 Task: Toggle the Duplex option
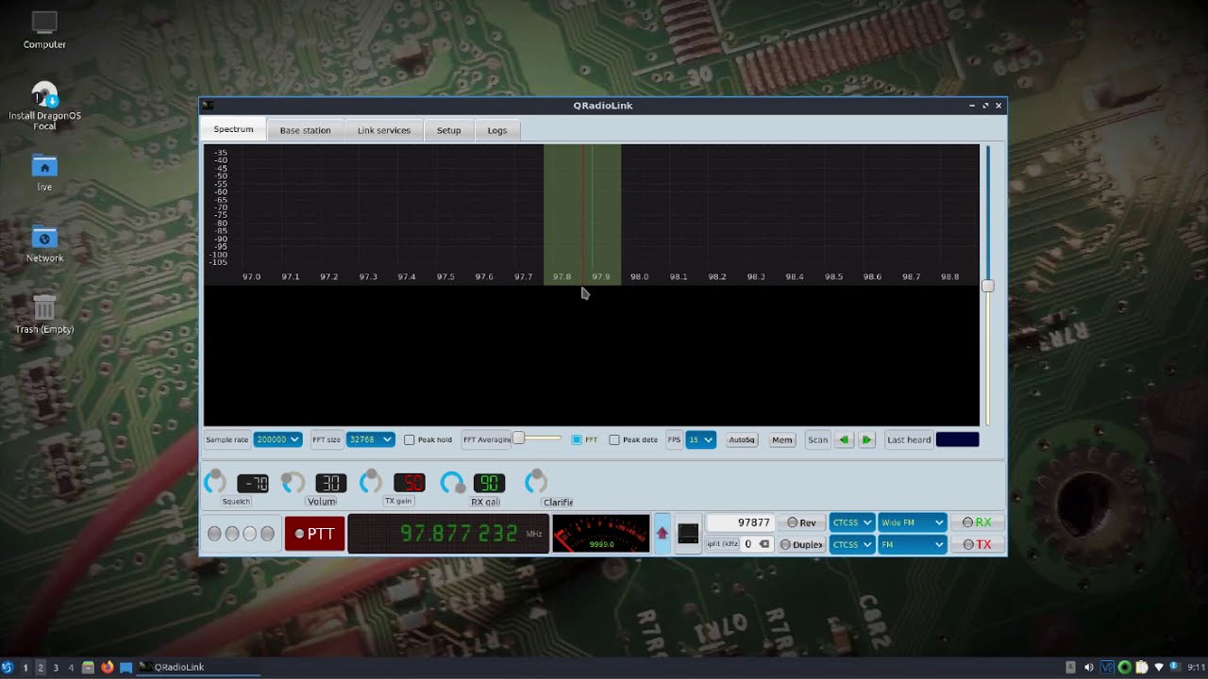click(801, 544)
